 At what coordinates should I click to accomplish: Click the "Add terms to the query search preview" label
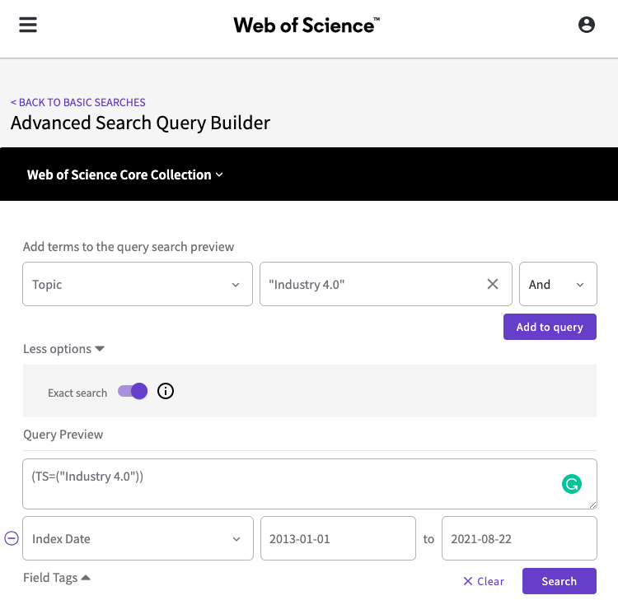click(x=129, y=247)
